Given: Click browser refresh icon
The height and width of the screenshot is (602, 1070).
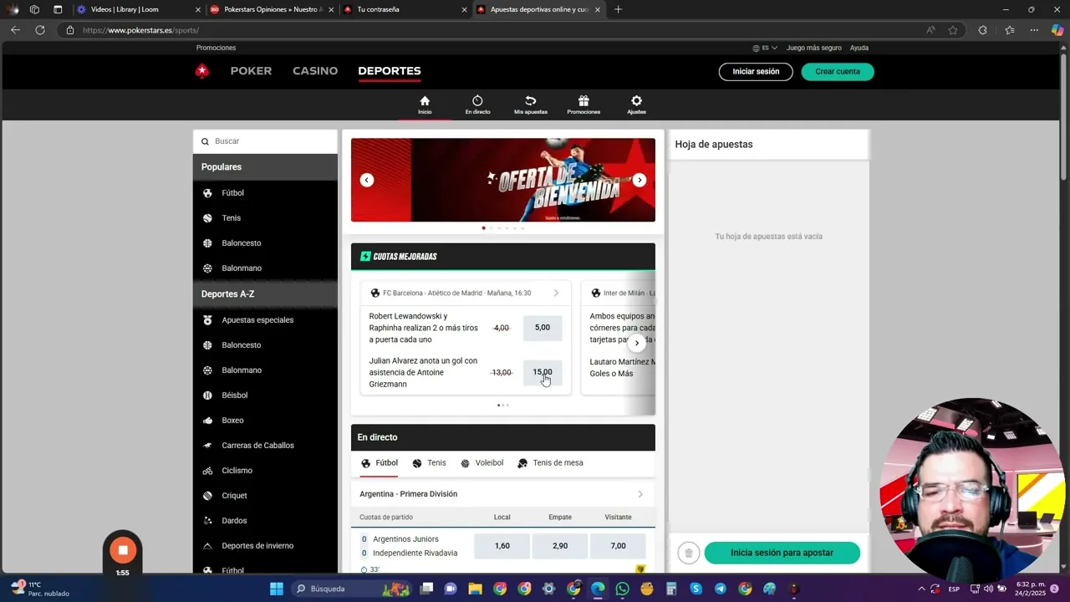Looking at the screenshot, I should 39,30.
